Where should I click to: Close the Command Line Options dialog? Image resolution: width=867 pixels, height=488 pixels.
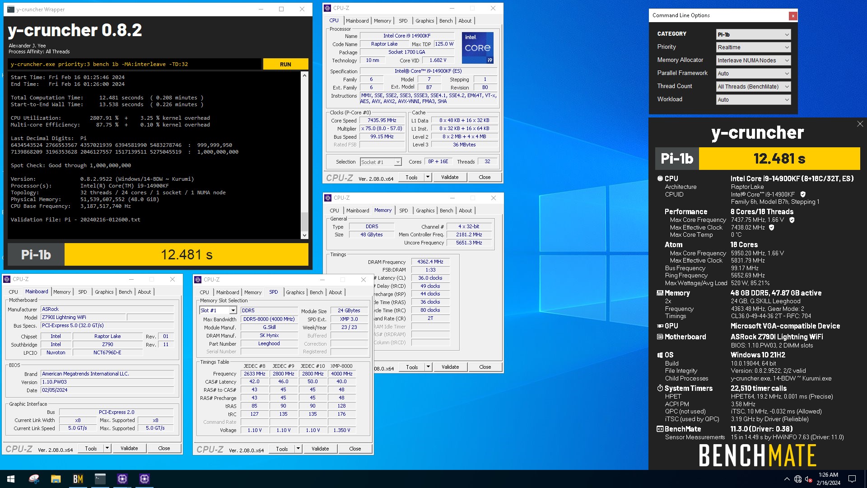tap(792, 16)
